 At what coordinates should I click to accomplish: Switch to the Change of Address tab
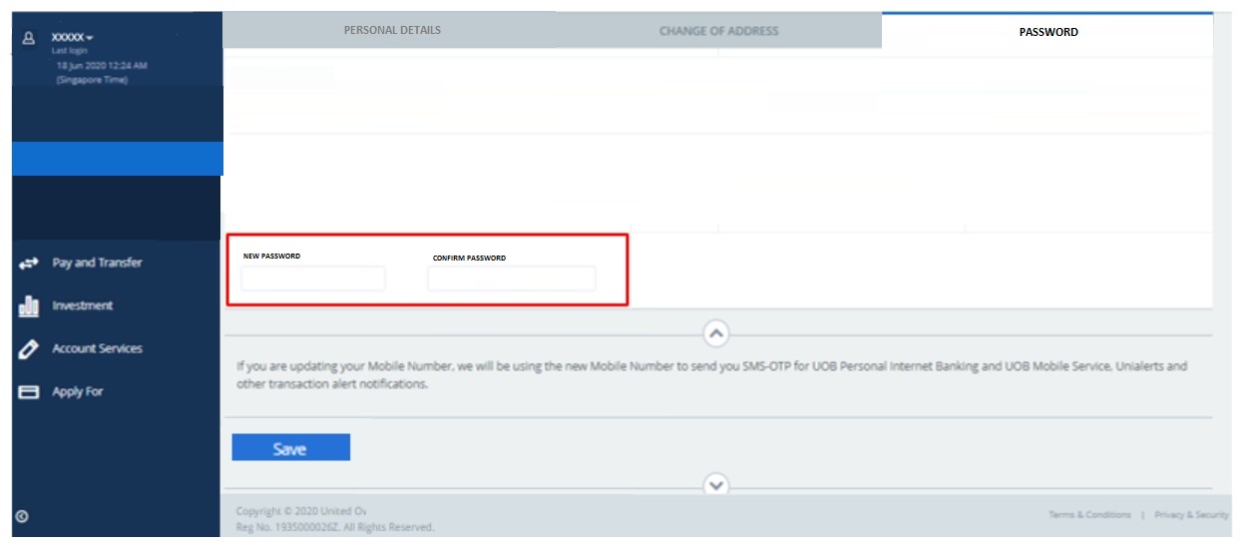[x=718, y=31]
